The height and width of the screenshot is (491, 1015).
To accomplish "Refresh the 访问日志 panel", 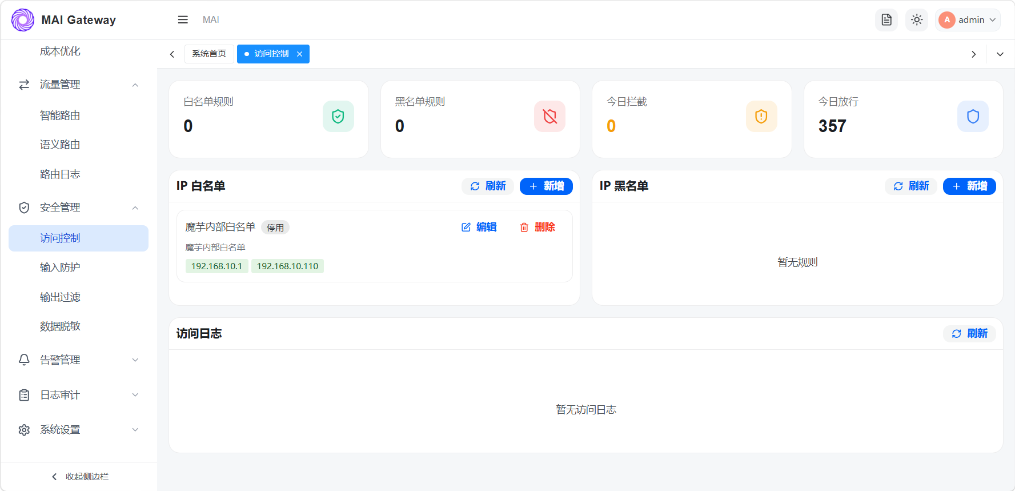I will point(969,334).
